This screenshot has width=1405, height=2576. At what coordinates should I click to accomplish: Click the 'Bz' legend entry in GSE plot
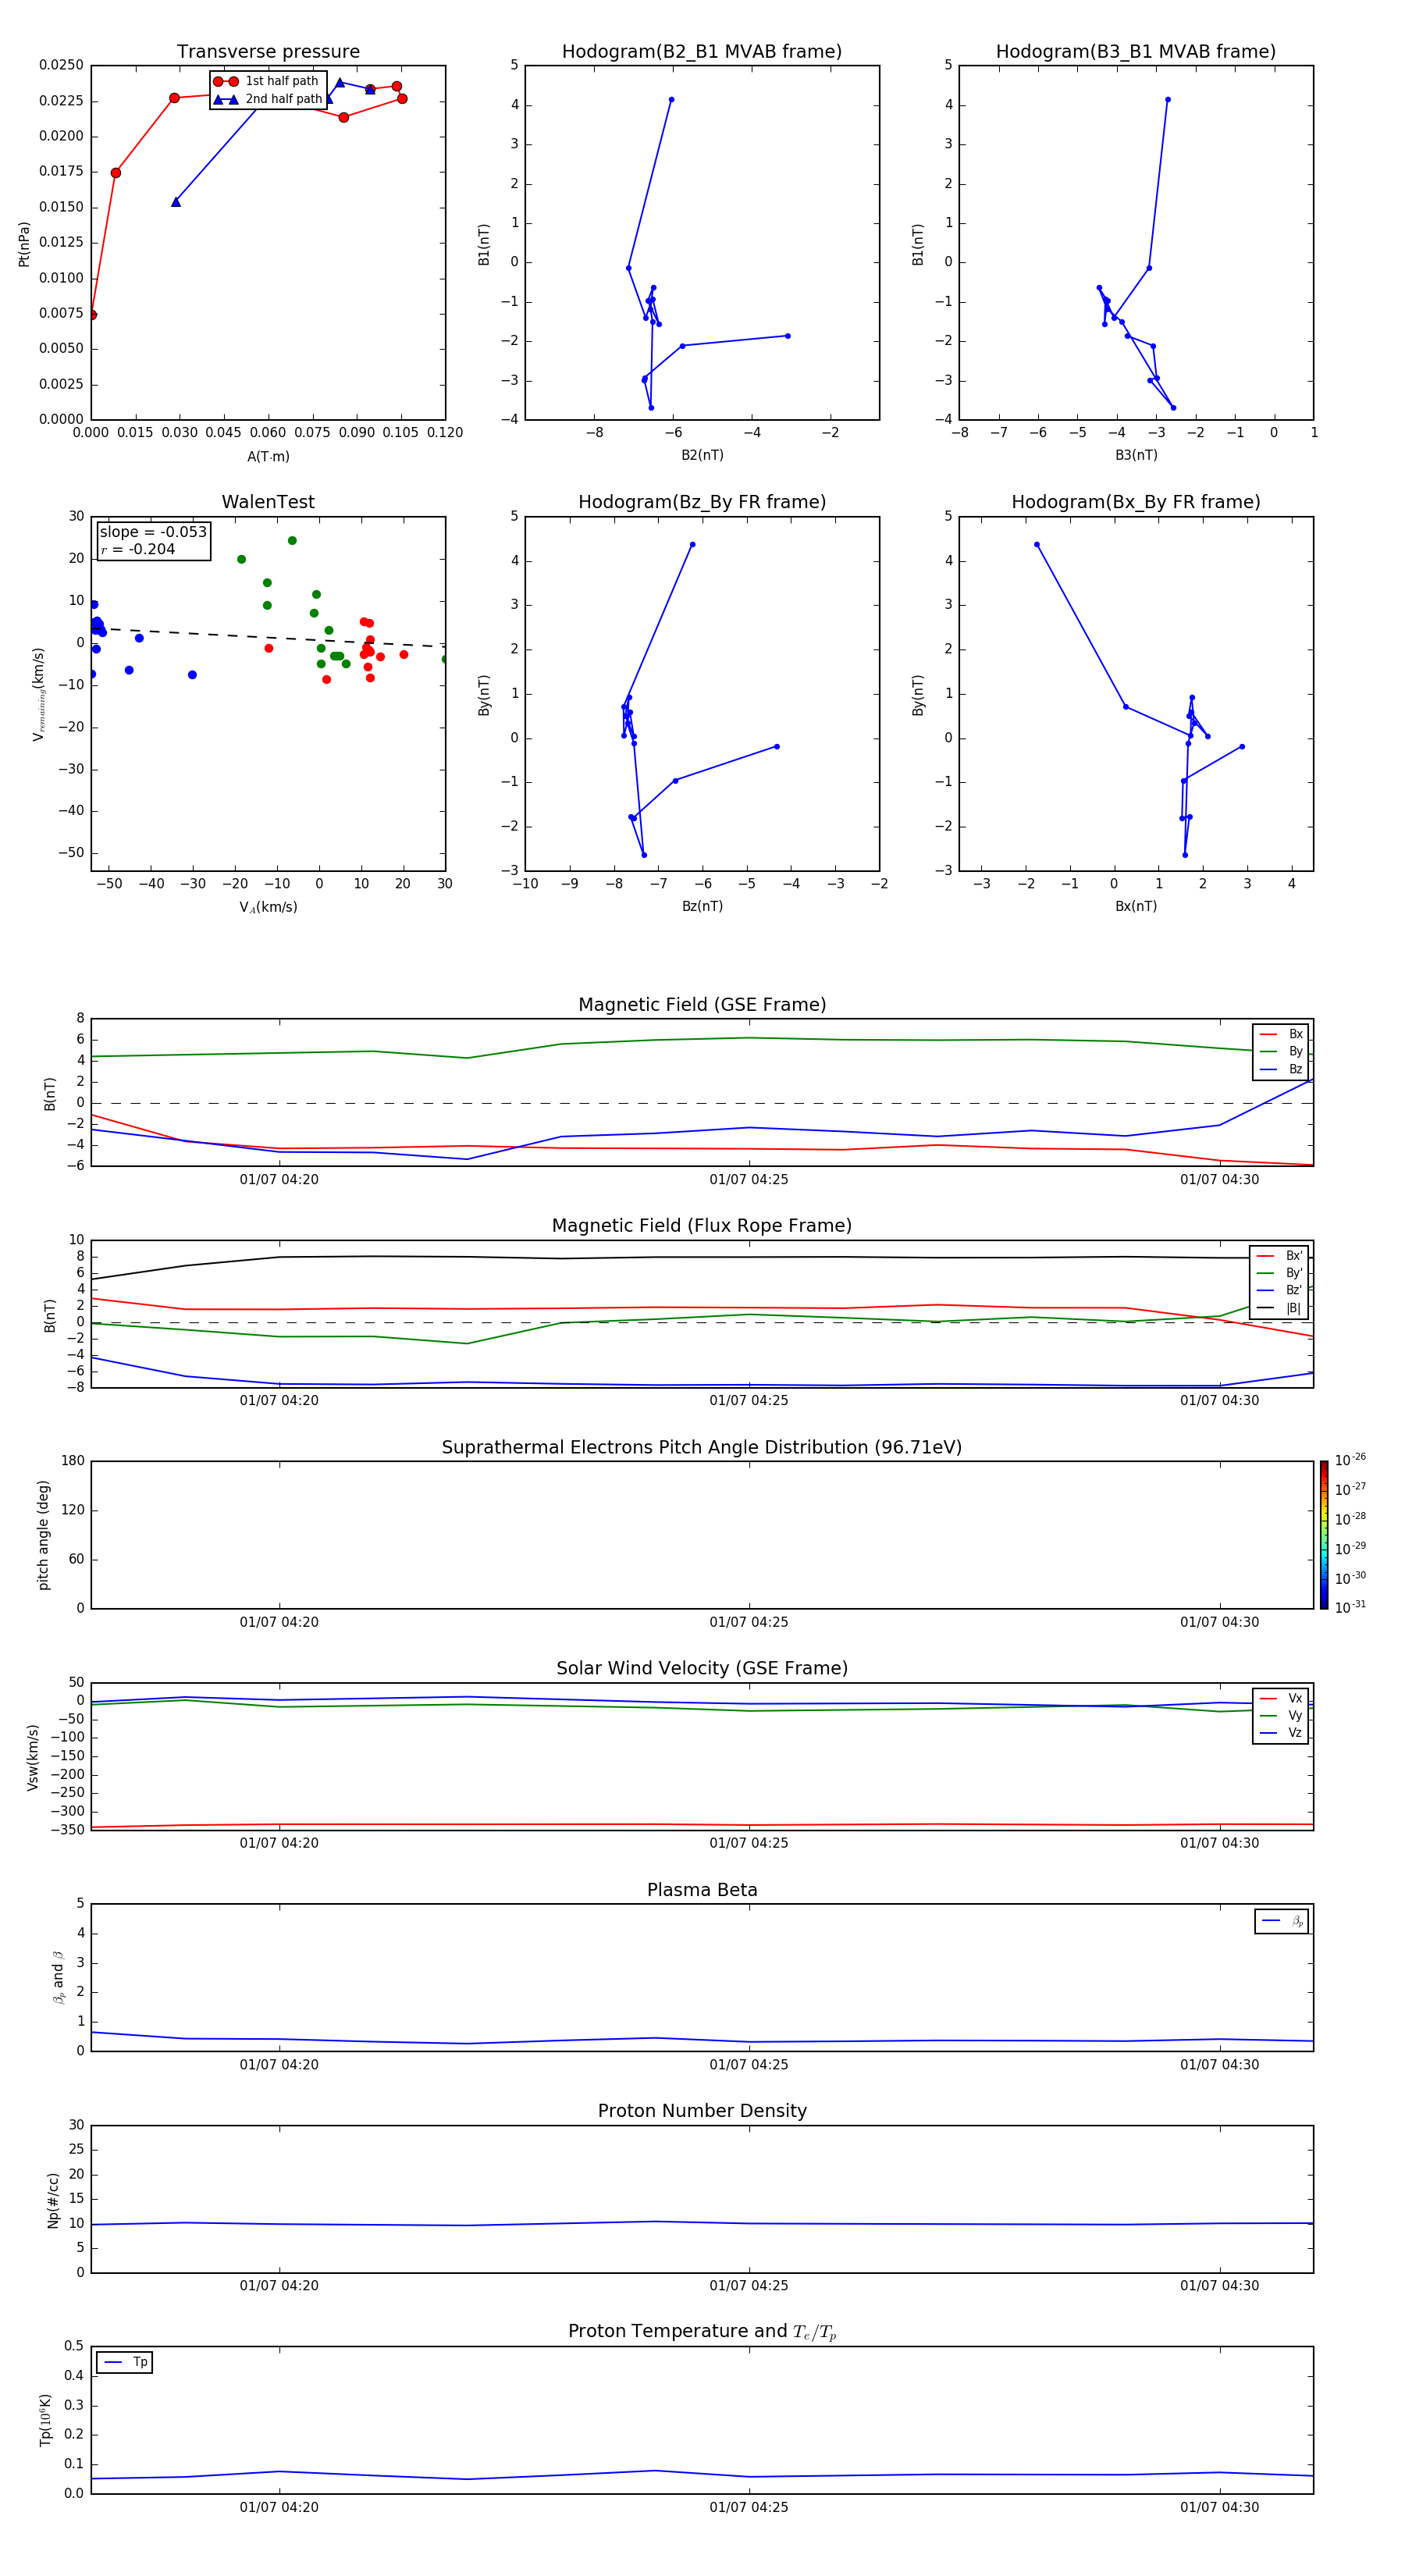click(1281, 1069)
